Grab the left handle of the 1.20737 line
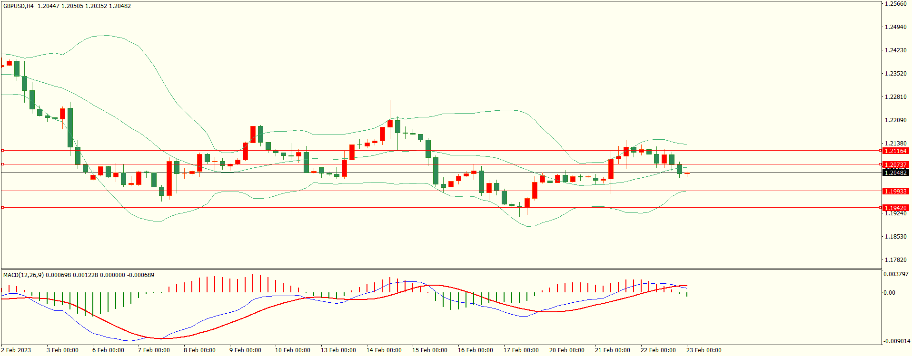The image size is (912, 356). (2, 164)
